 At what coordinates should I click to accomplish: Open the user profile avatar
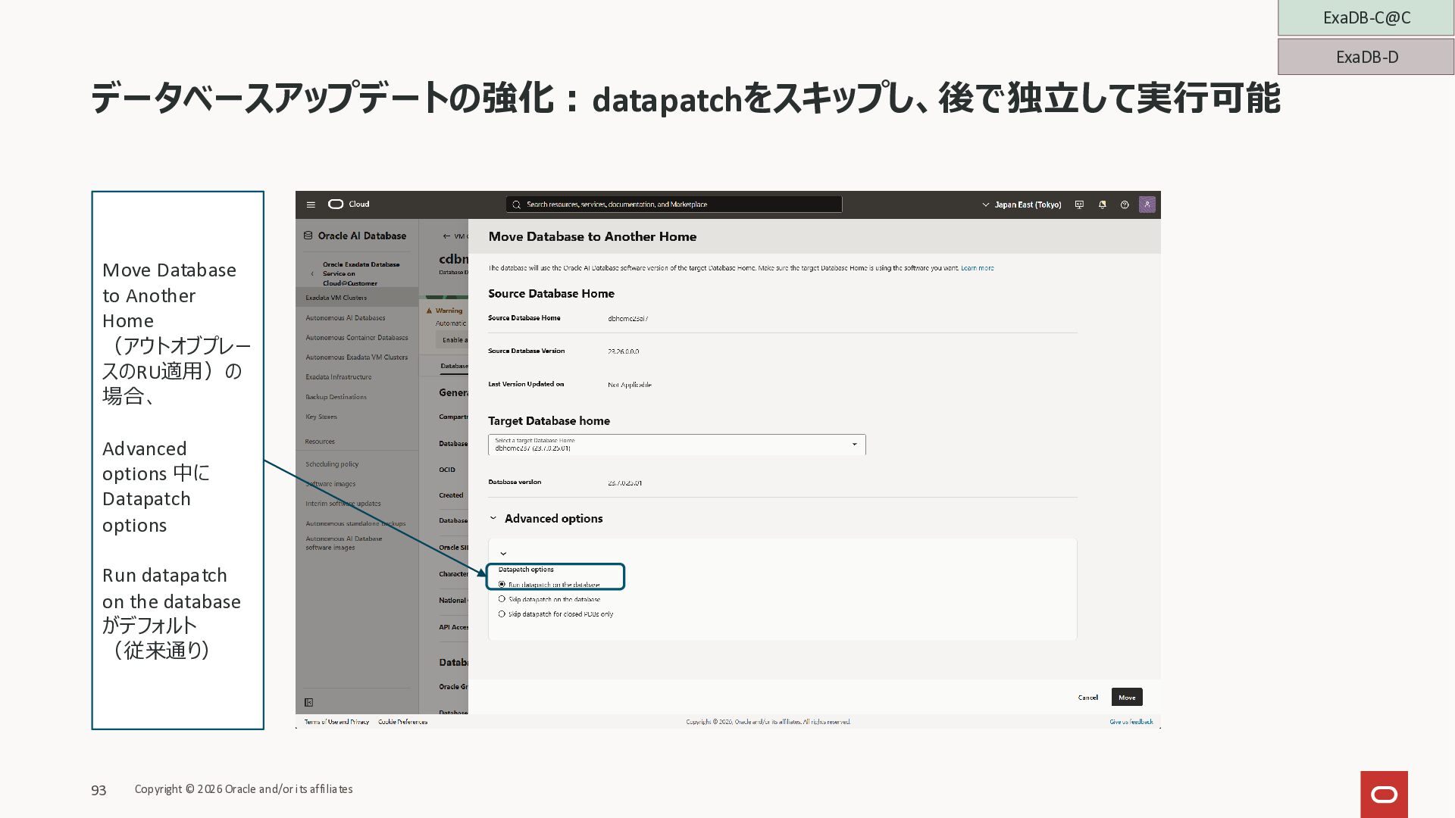click(1147, 204)
